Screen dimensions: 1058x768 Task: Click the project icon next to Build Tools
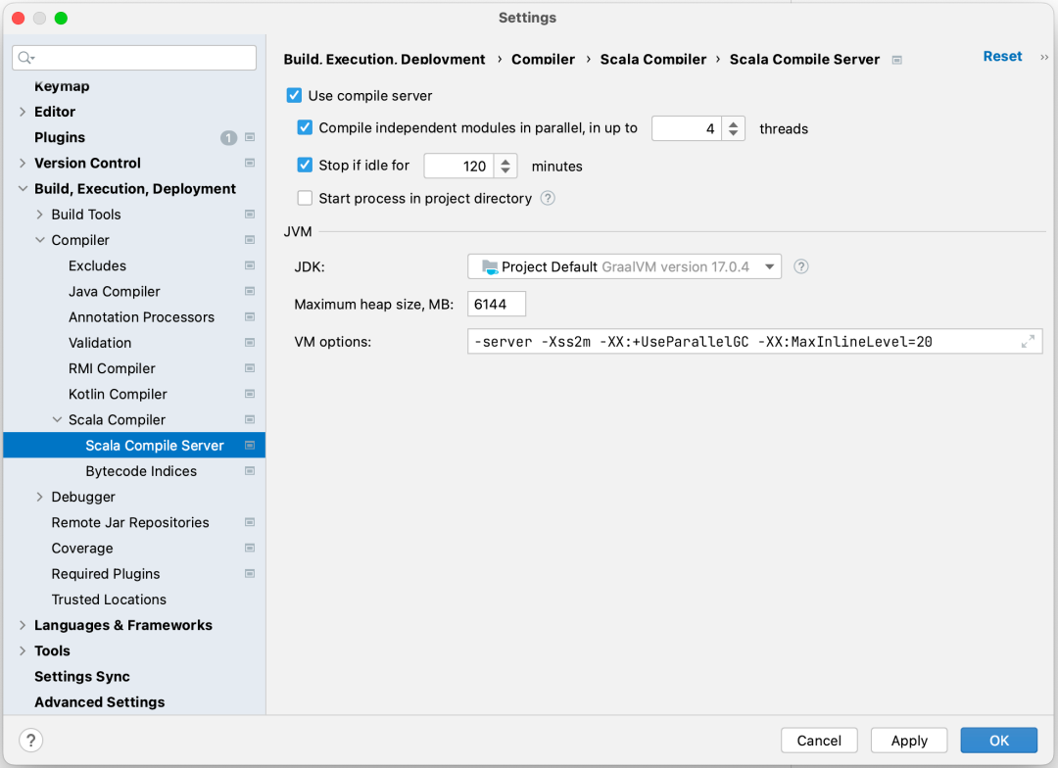250,215
